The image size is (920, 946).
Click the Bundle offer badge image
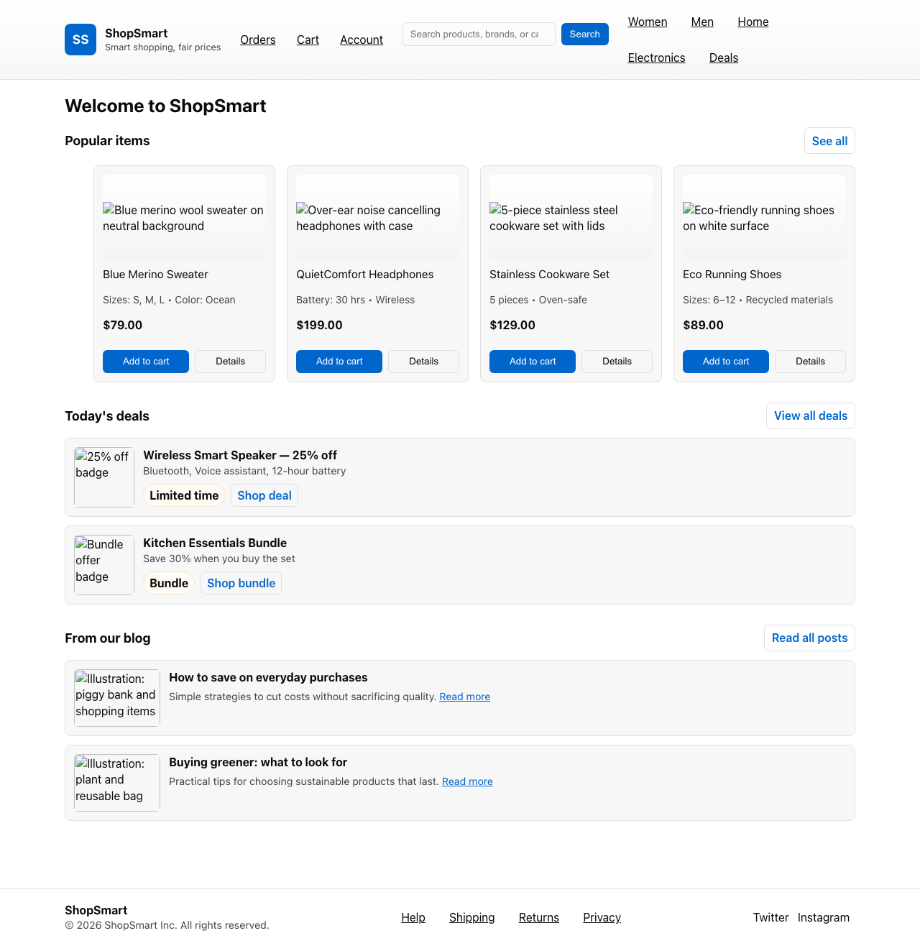click(x=103, y=565)
